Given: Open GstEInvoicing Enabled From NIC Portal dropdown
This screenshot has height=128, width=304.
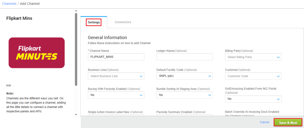Looking at the screenshot, I should pos(253,99).
